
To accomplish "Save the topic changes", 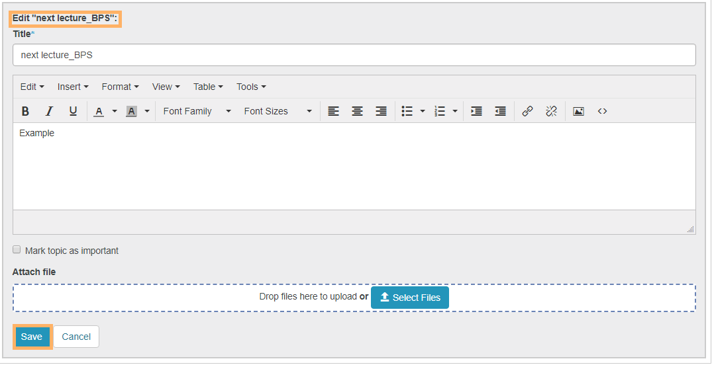I will pyautogui.click(x=32, y=337).
